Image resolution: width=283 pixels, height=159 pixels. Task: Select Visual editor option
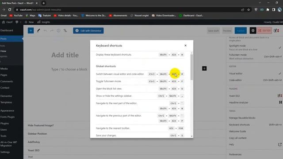pyautogui.click(x=255, y=73)
